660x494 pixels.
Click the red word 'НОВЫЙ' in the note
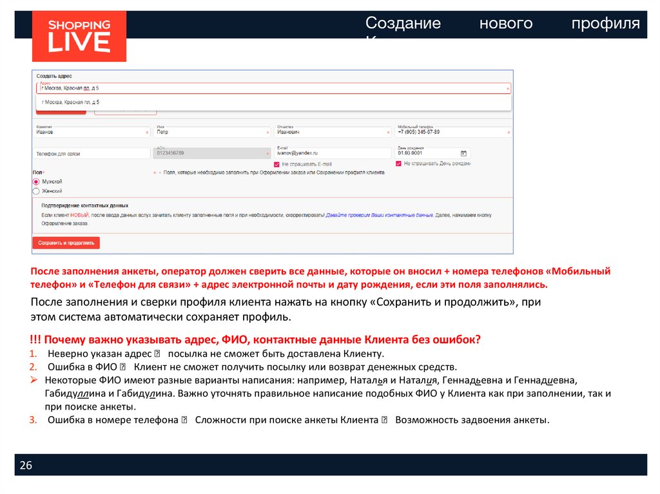pos(79,215)
